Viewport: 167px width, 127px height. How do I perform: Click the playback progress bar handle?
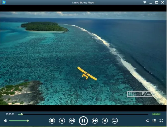pyautogui.click(x=22, y=114)
